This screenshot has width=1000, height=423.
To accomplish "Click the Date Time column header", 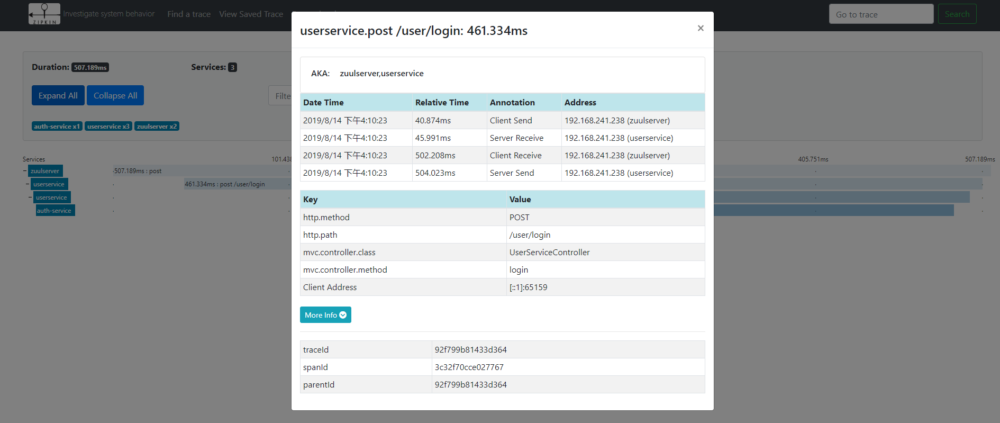I will coord(356,103).
